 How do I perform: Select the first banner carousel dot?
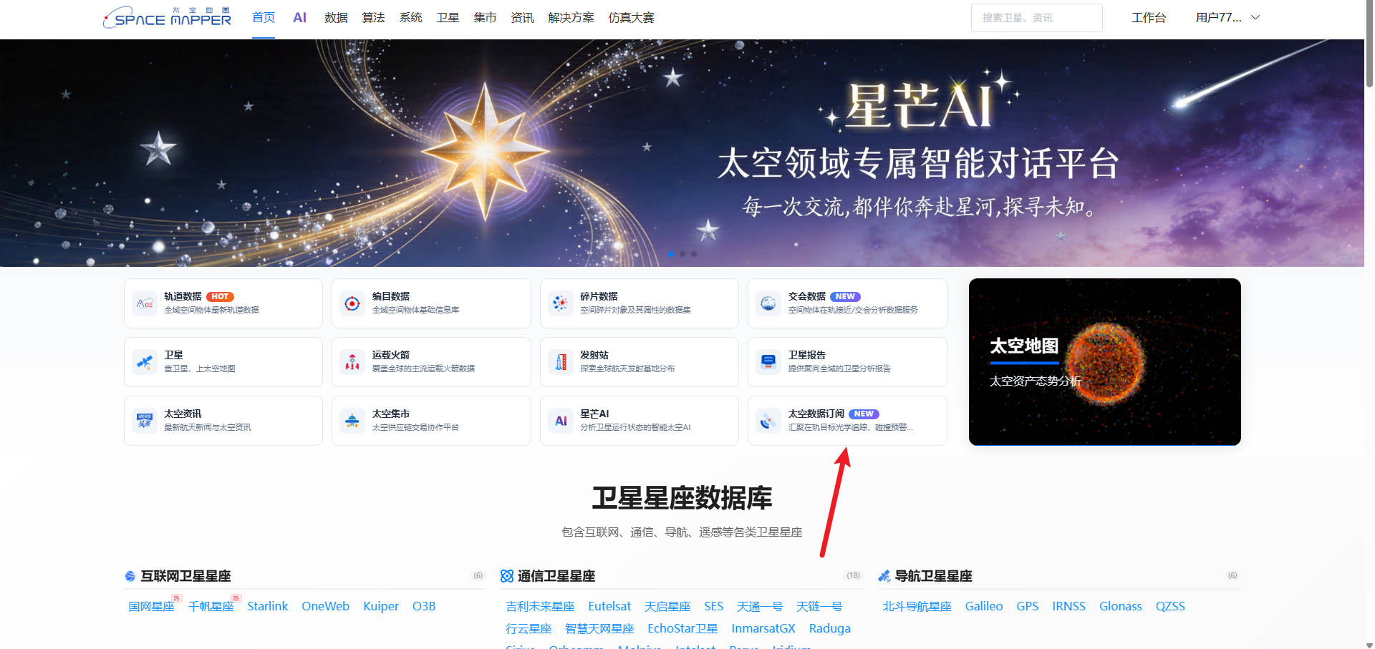[671, 254]
